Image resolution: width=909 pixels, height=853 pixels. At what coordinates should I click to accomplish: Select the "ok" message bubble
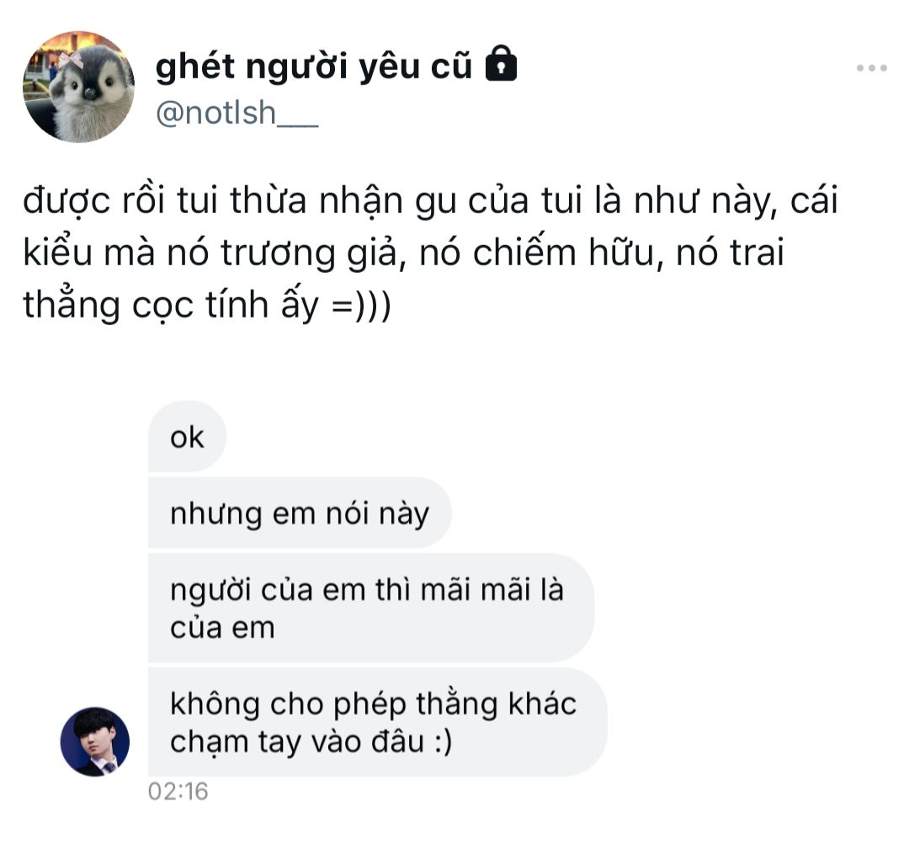pos(187,437)
